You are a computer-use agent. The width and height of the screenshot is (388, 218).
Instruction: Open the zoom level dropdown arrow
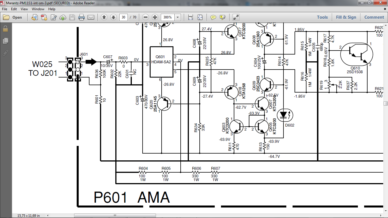pos(178,17)
